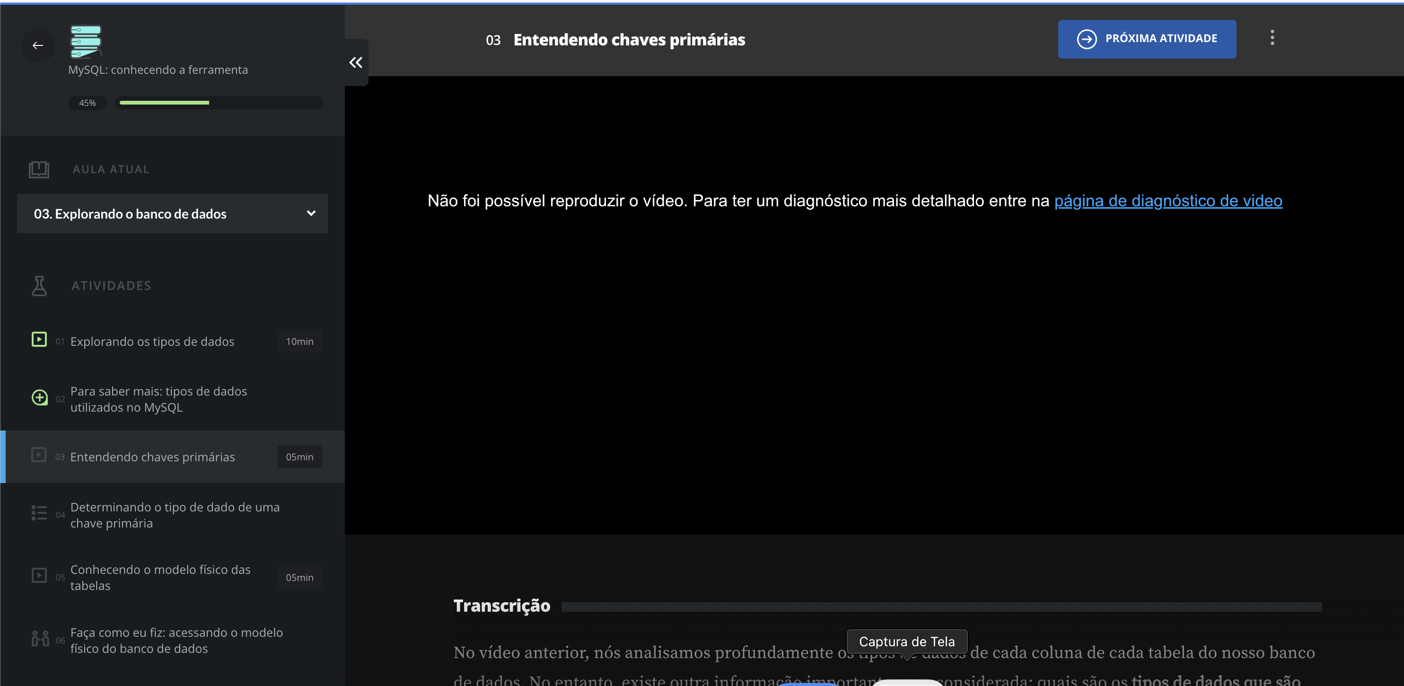Click video icon for Explorando os tipos de dados
Image resolution: width=1404 pixels, height=686 pixels.
(39, 340)
